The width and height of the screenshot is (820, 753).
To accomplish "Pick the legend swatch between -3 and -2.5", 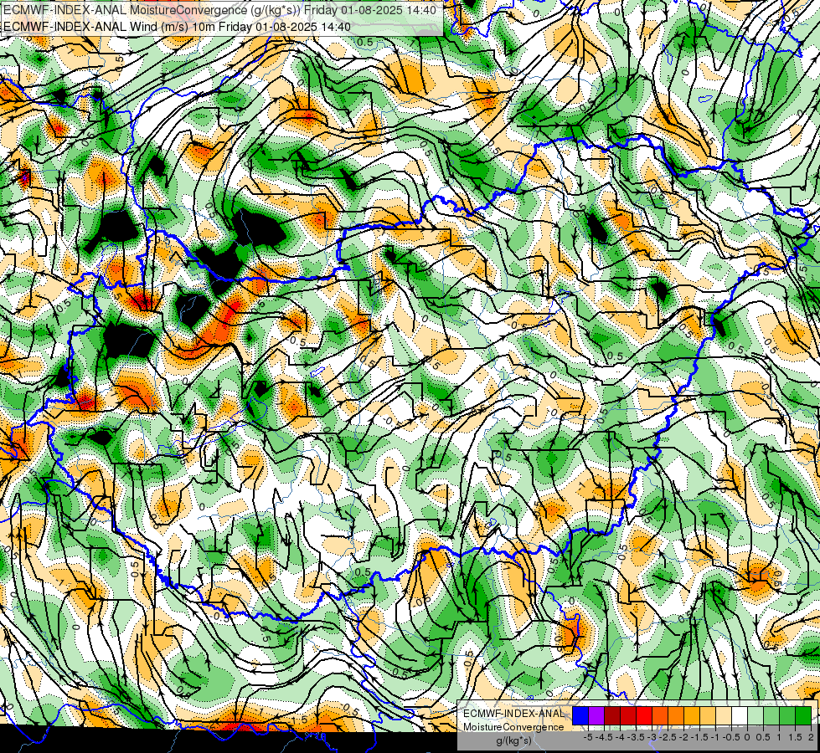I will (x=660, y=715).
